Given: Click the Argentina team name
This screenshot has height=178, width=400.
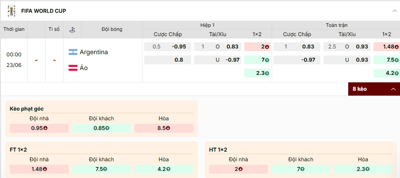Looking at the screenshot, I should tap(94, 52).
